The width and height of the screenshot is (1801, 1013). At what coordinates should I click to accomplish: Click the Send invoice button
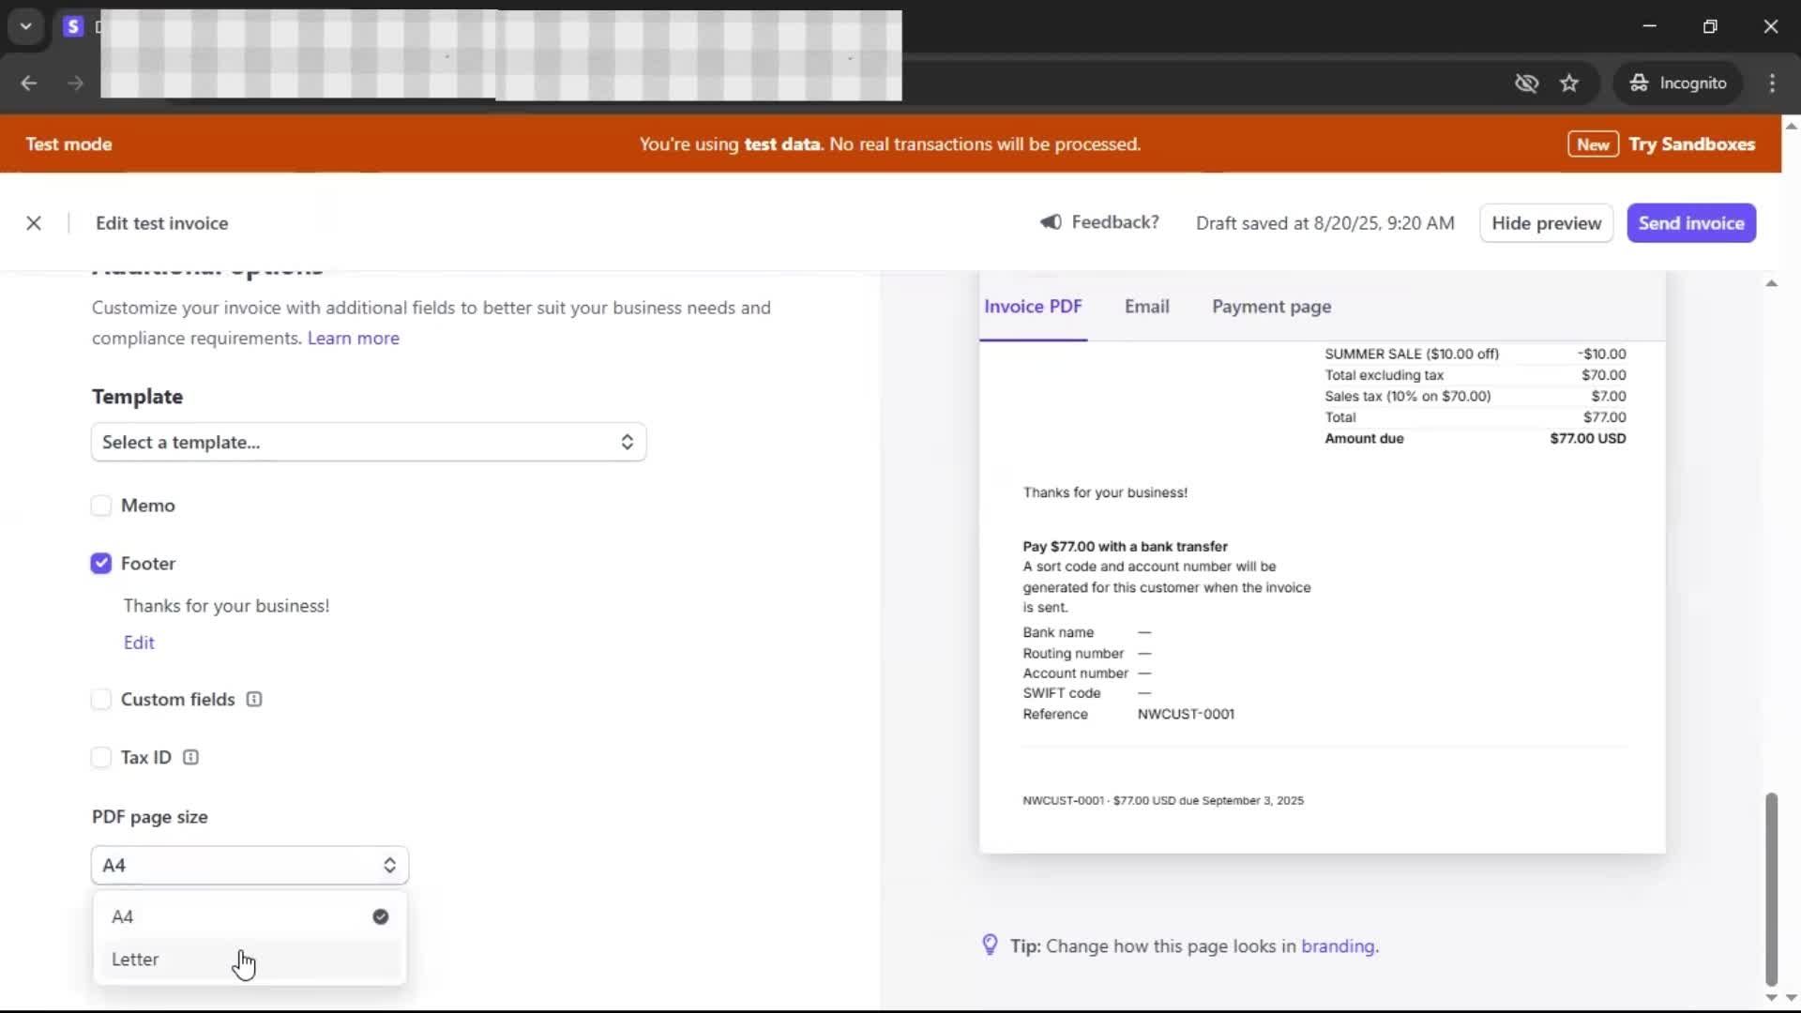(x=1690, y=223)
